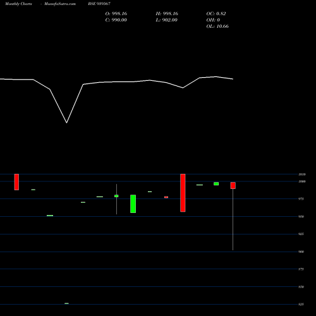Click the 950 price axis label

(x=301, y=217)
